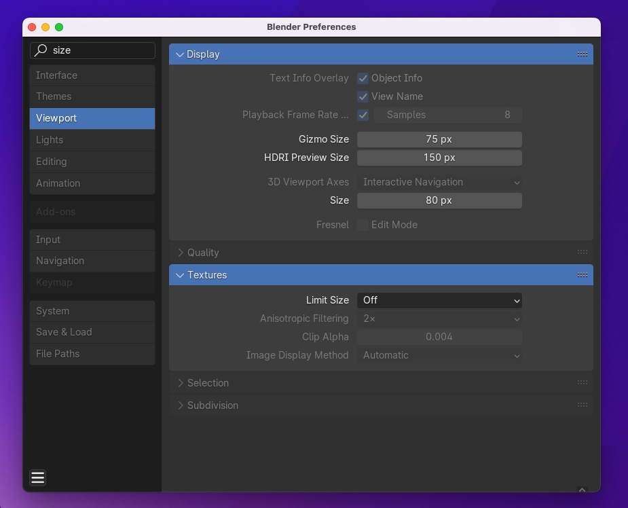The height and width of the screenshot is (508, 628).
Task: Maximize the Blender Preferences window
Action: (59, 27)
